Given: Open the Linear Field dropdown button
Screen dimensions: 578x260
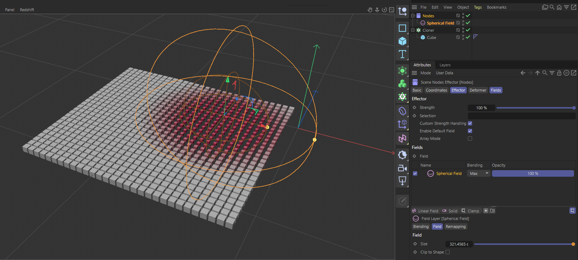Looking at the screenshot, I should click(x=425, y=211).
